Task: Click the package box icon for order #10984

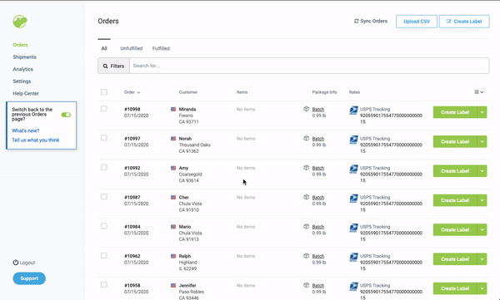Action: click(306, 226)
